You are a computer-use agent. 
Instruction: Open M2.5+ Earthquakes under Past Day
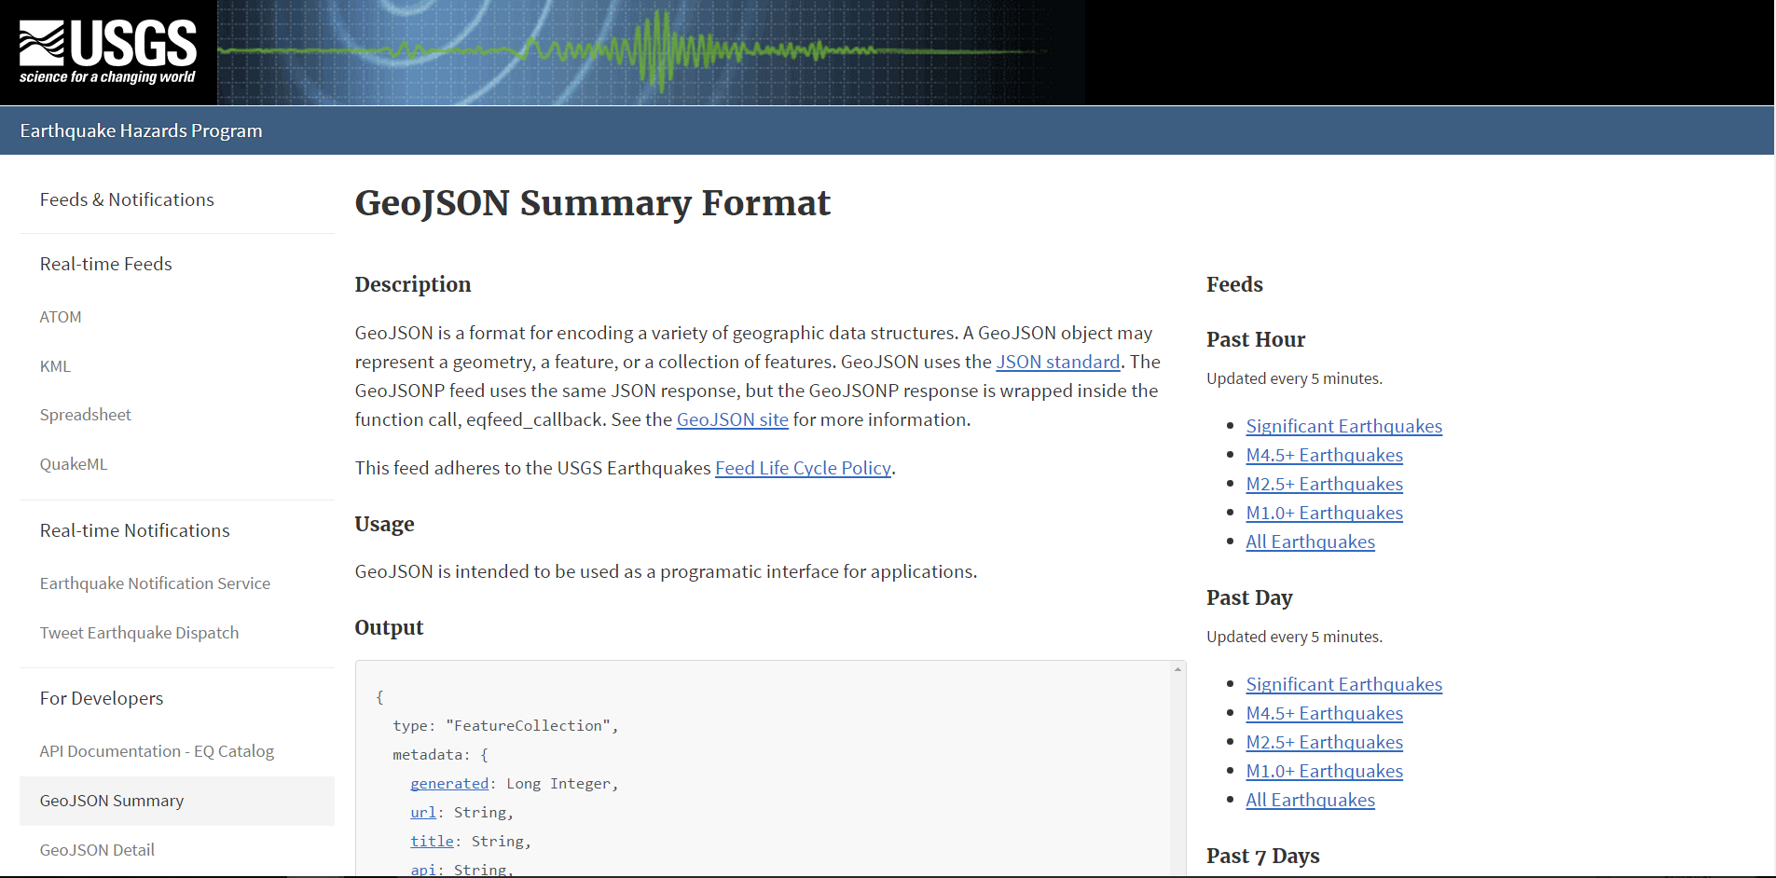[x=1324, y=741]
